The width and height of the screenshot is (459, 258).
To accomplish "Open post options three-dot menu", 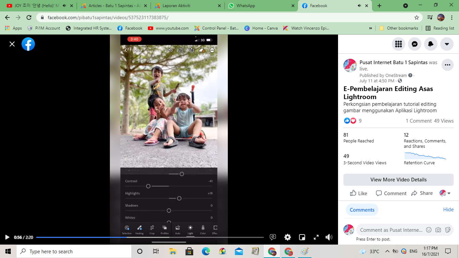I will (x=447, y=65).
